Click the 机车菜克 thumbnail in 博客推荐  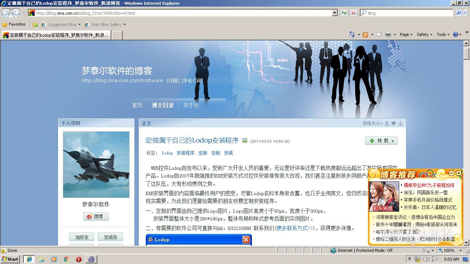384,197
